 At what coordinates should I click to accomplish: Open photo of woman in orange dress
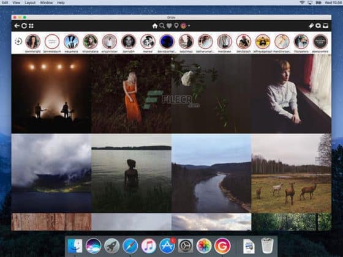[131, 94]
